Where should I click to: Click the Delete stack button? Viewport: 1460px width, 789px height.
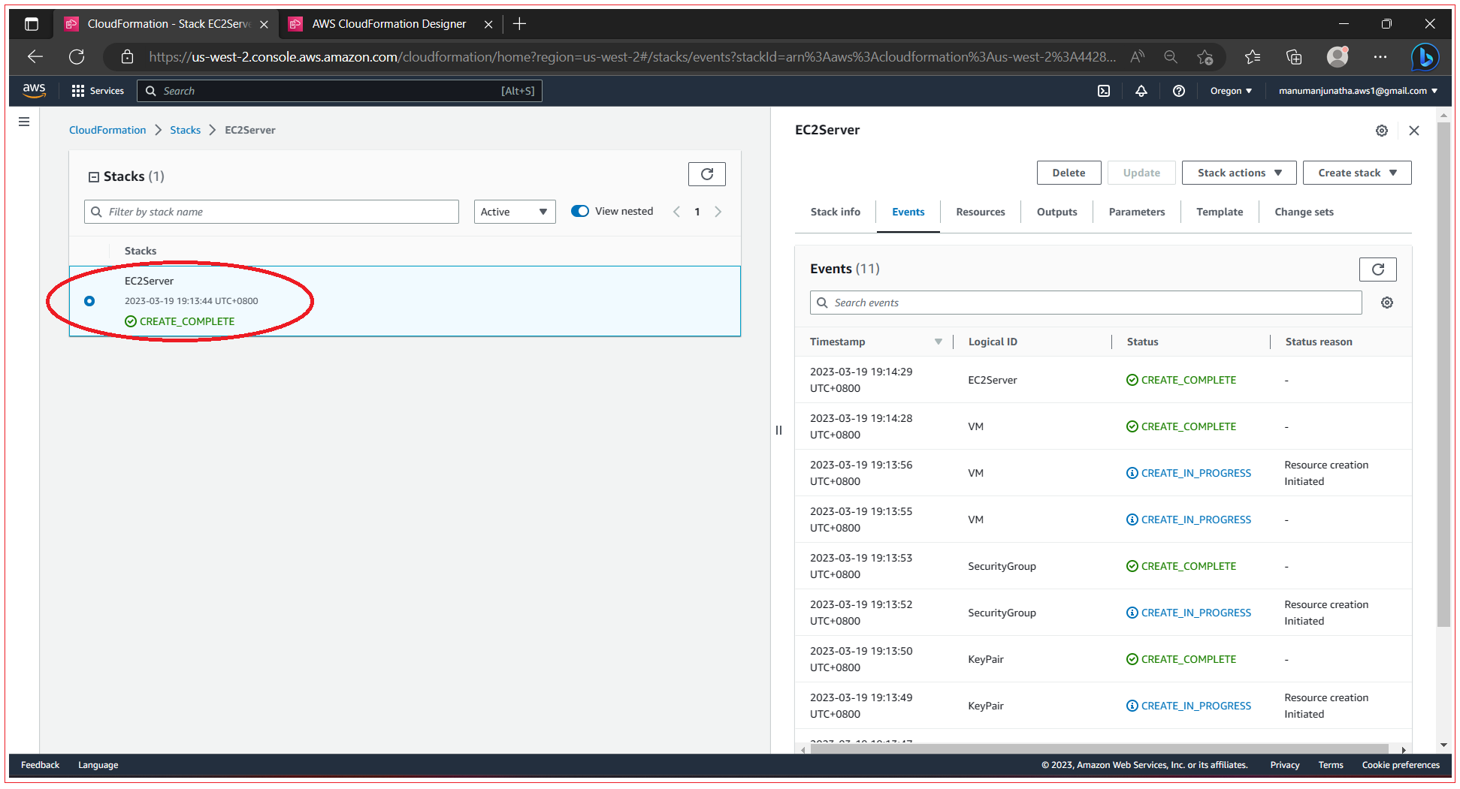[1069, 173]
